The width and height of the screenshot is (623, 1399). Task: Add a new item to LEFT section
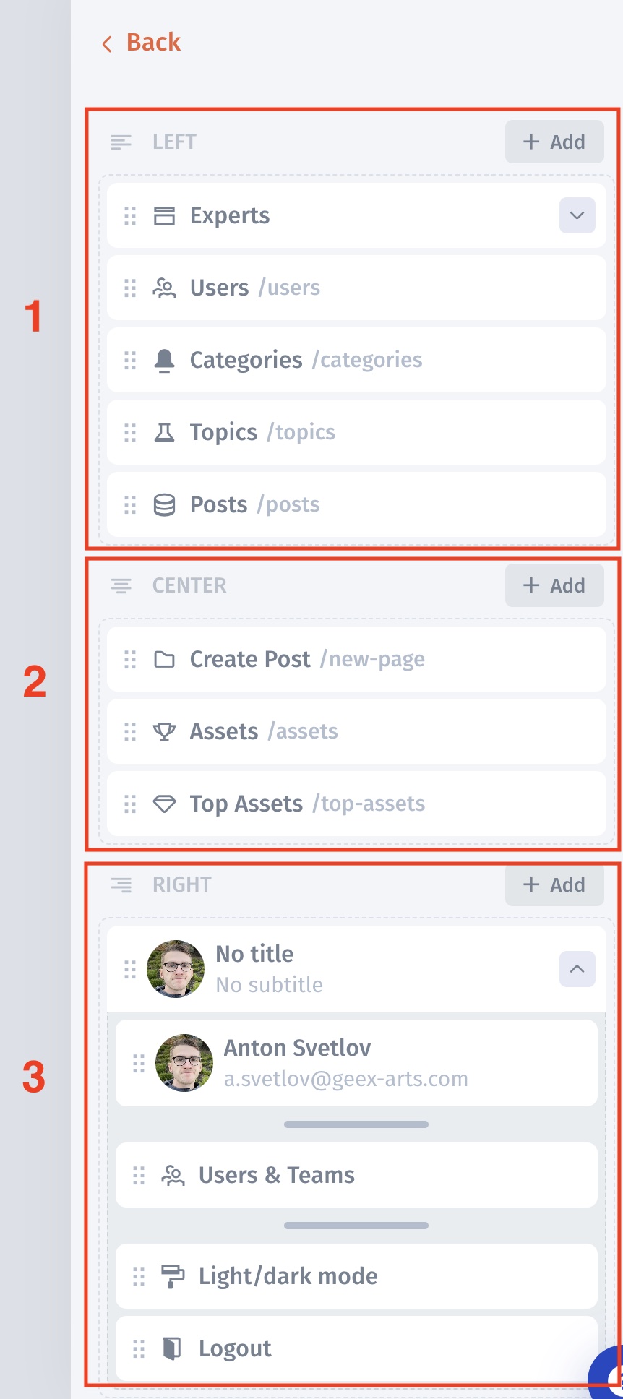pos(554,142)
